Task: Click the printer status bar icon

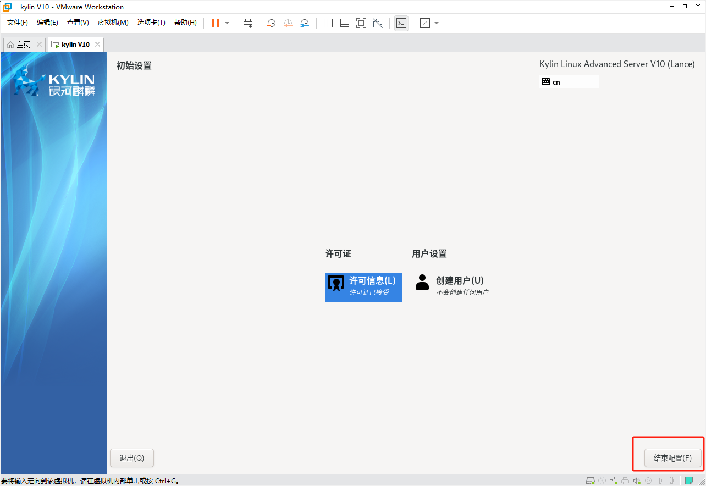Action: click(x=625, y=481)
